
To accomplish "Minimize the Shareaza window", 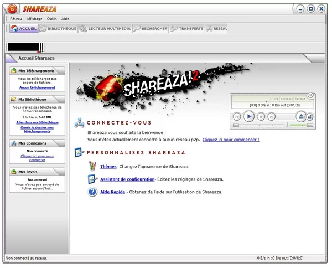I will click(300, 9).
